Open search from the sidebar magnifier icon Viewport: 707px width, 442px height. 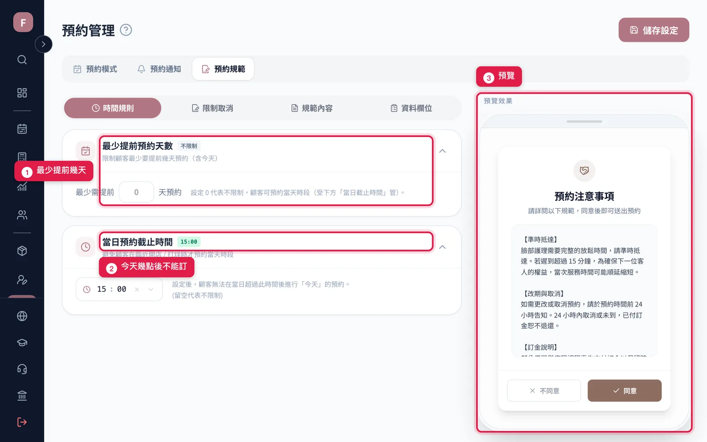coord(22,60)
